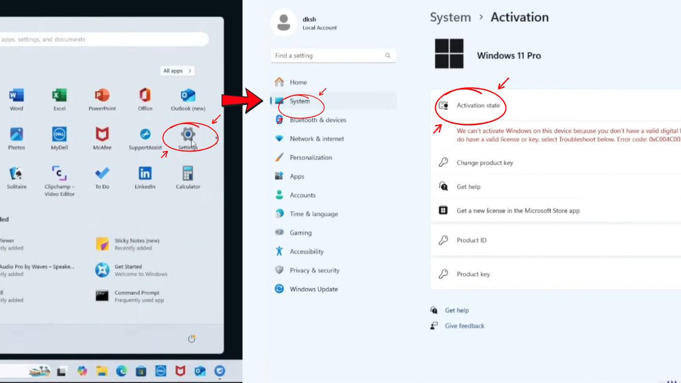Open Clipchamp Video Editor
681x383 pixels.
[x=60, y=181]
